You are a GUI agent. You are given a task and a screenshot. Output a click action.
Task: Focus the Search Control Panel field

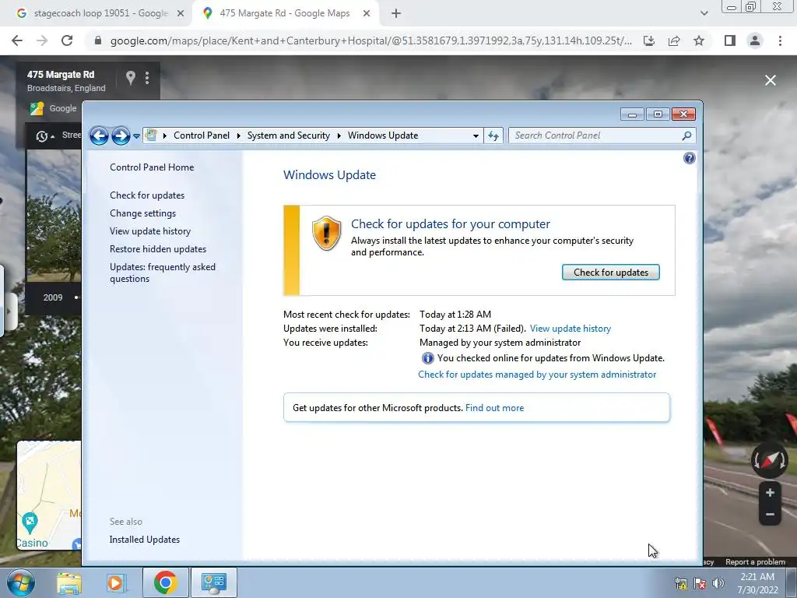[602, 135]
